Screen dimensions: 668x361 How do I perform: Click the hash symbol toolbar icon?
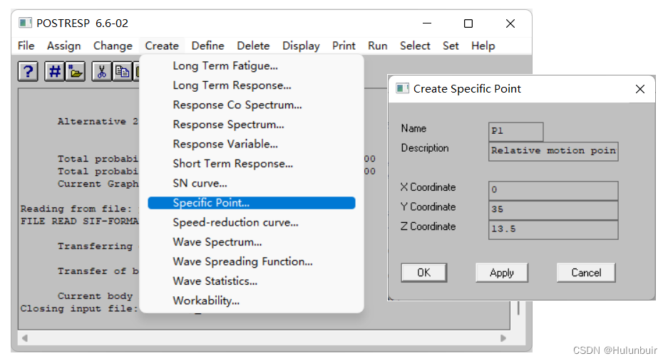click(x=54, y=71)
